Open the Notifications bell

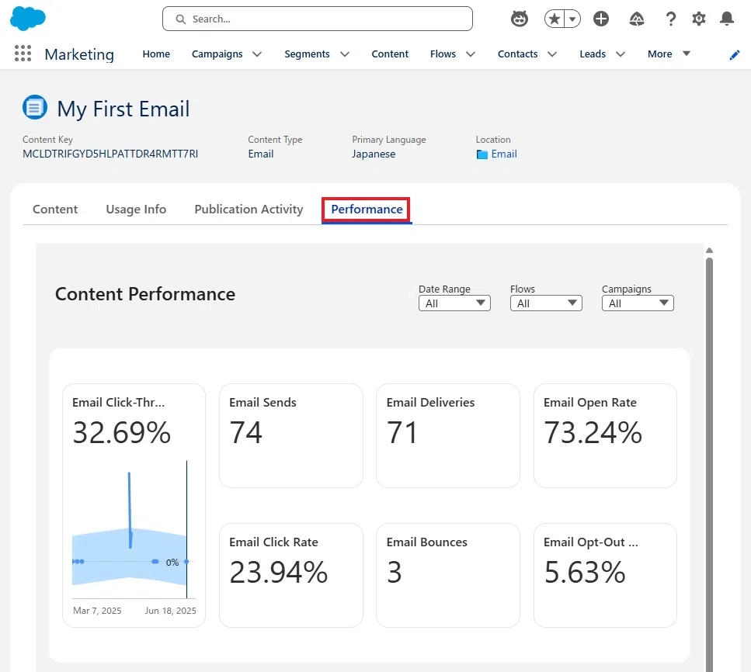pyautogui.click(x=727, y=19)
